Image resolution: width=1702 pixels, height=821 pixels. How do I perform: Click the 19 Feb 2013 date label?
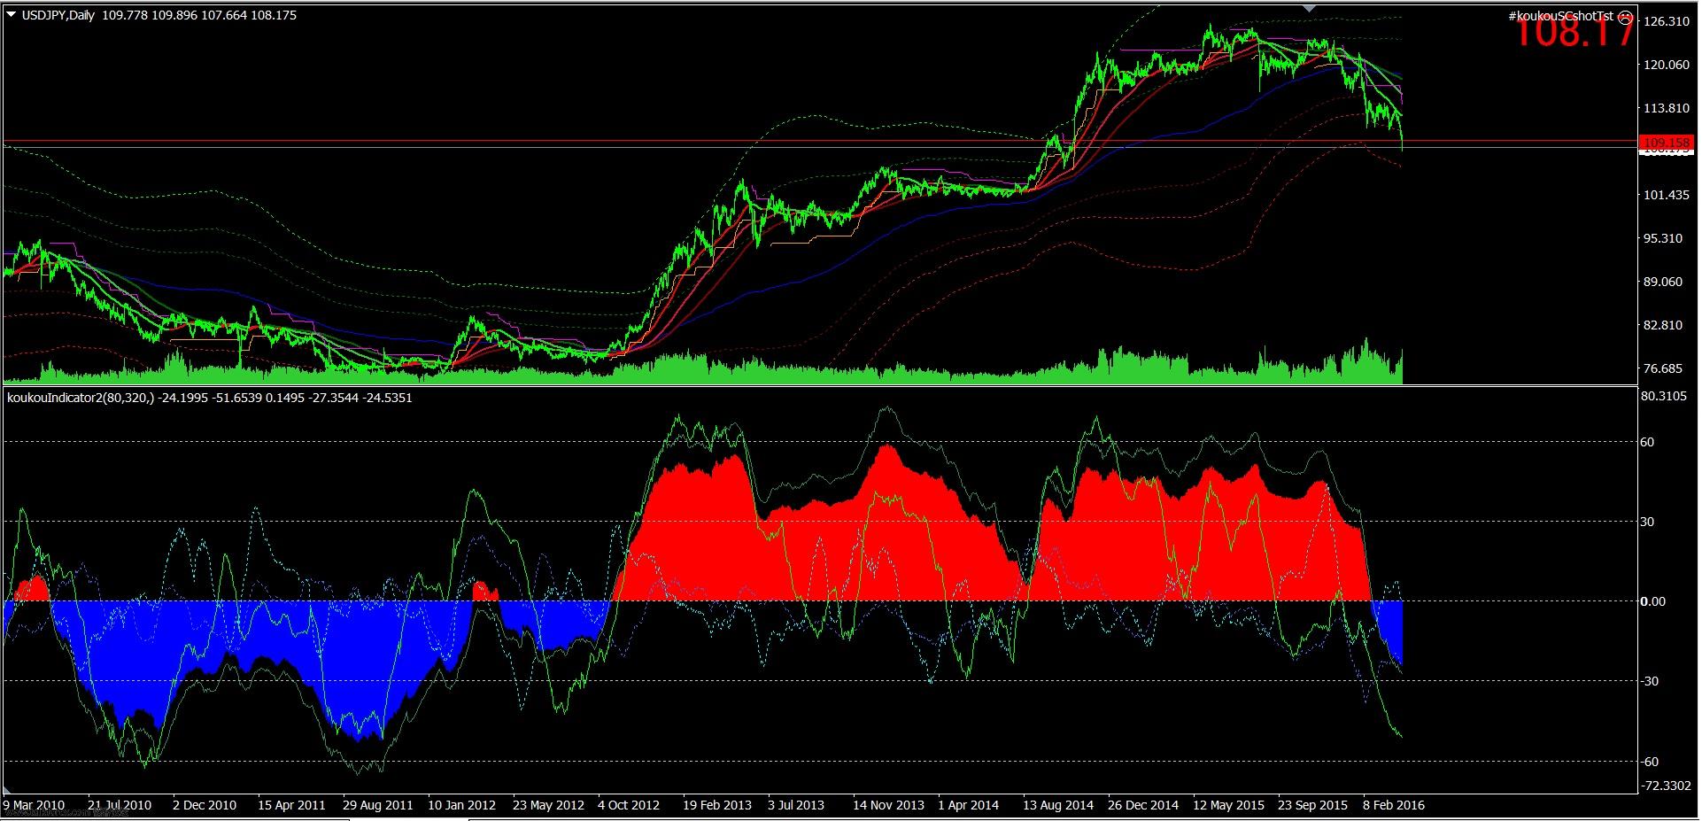717,805
